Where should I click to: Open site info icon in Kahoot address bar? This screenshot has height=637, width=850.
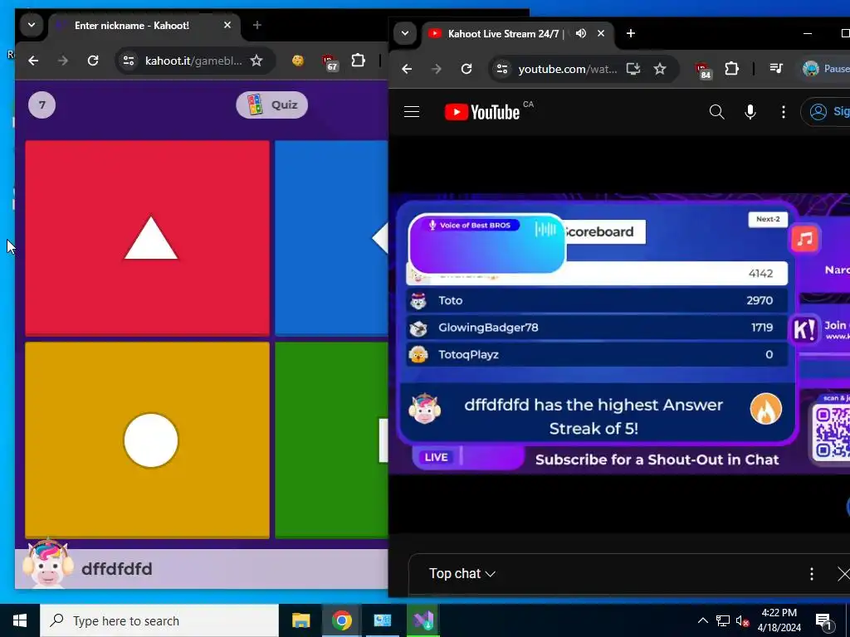[x=129, y=61]
